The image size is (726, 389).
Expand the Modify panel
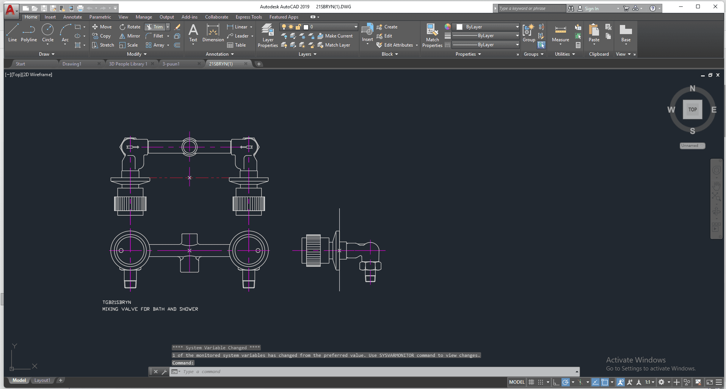pyautogui.click(x=136, y=54)
